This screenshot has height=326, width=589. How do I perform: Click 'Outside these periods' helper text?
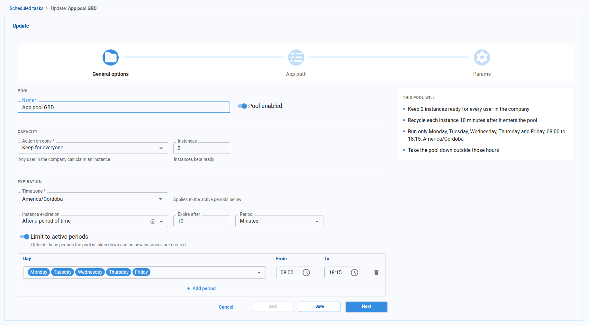coord(108,245)
